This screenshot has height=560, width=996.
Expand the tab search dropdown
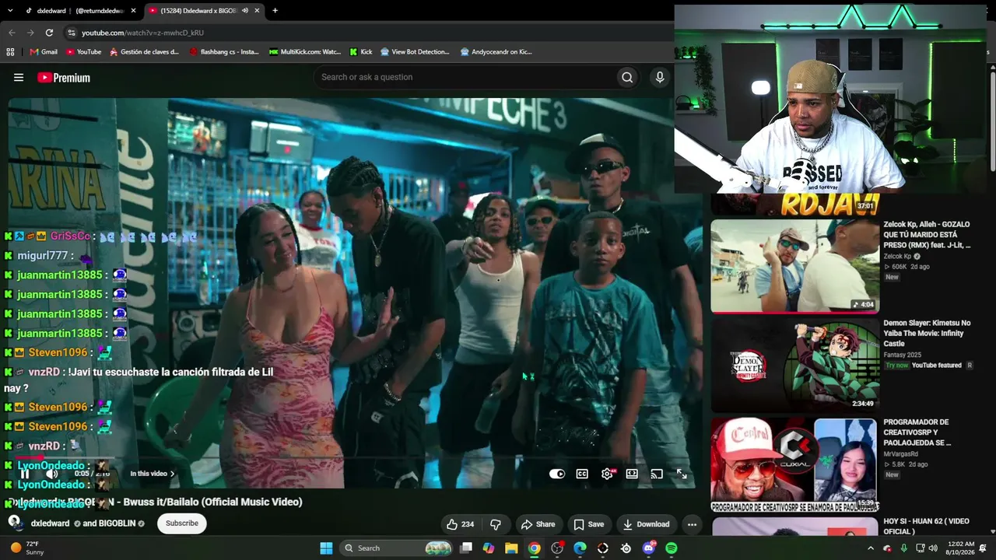(10, 11)
